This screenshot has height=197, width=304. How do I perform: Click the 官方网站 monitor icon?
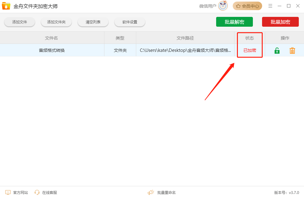(x=8, y=192)
